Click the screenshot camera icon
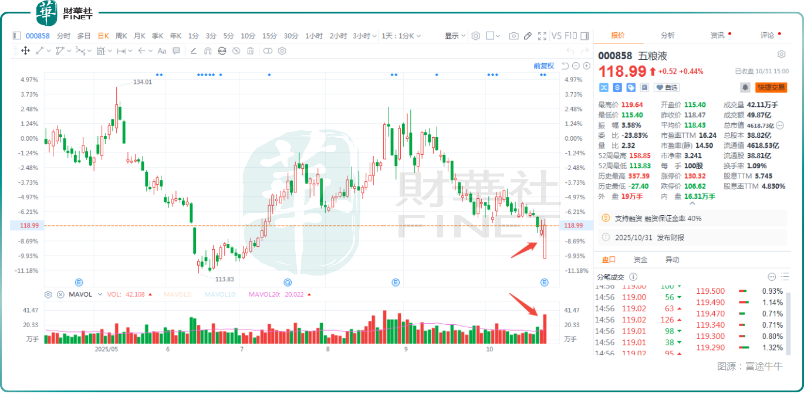This screenshot has height=404, width=804. pyautogui.click(x=514, y=36)
